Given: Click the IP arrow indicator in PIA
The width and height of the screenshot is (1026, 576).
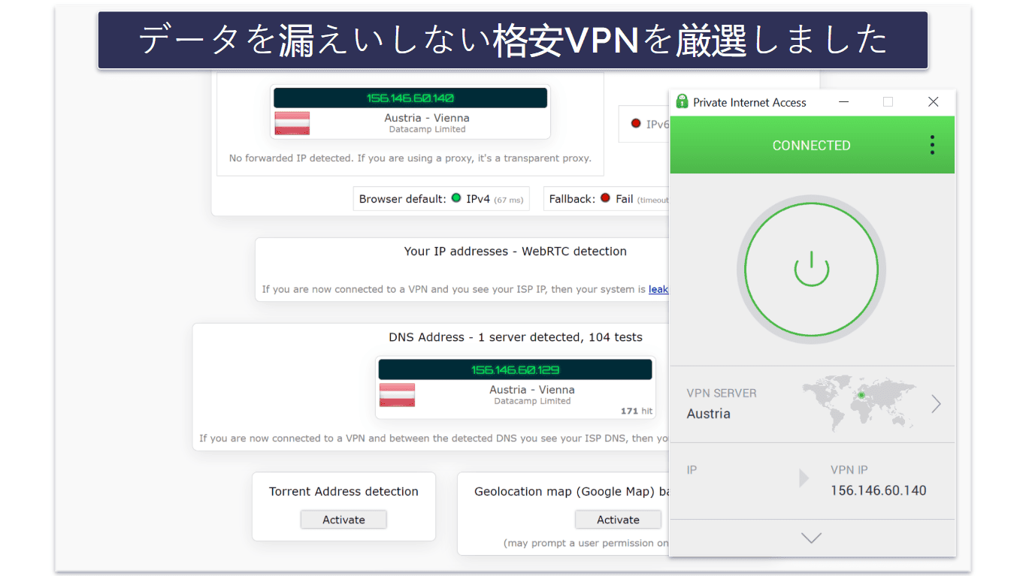Looking at the screenshot, I should 804,478.
